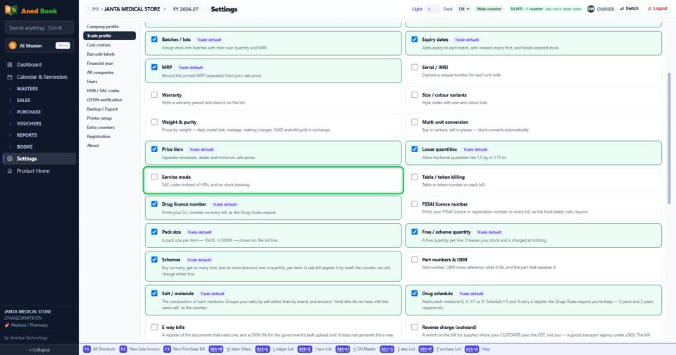Viewport: 676px width, 355px height.
Task: Uncheck the Expiry dates checkbox
Action: click(x=414, y=39)
